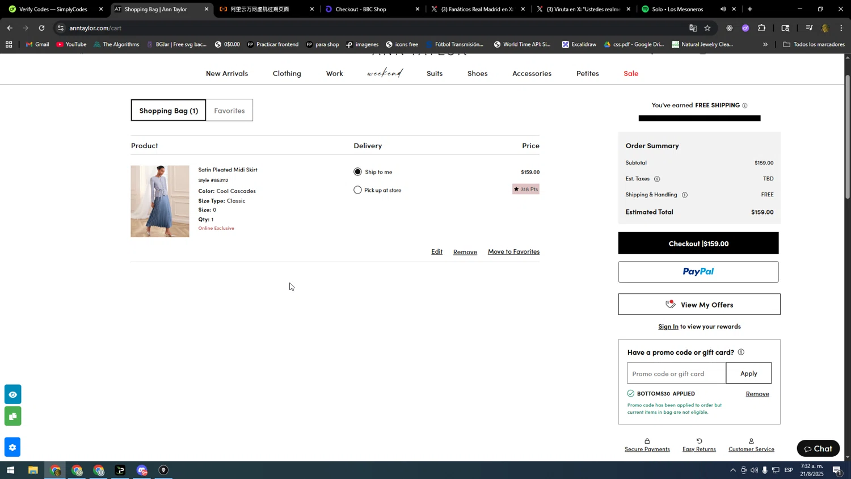Image resolution: width=851 pixels, height=479 pixels.
Task: Bookmark this page with the star icon
Action: pyautogui.click(x=707, y=28)
